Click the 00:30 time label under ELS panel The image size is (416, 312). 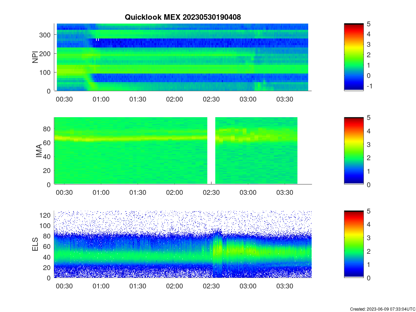click(64, 286)
